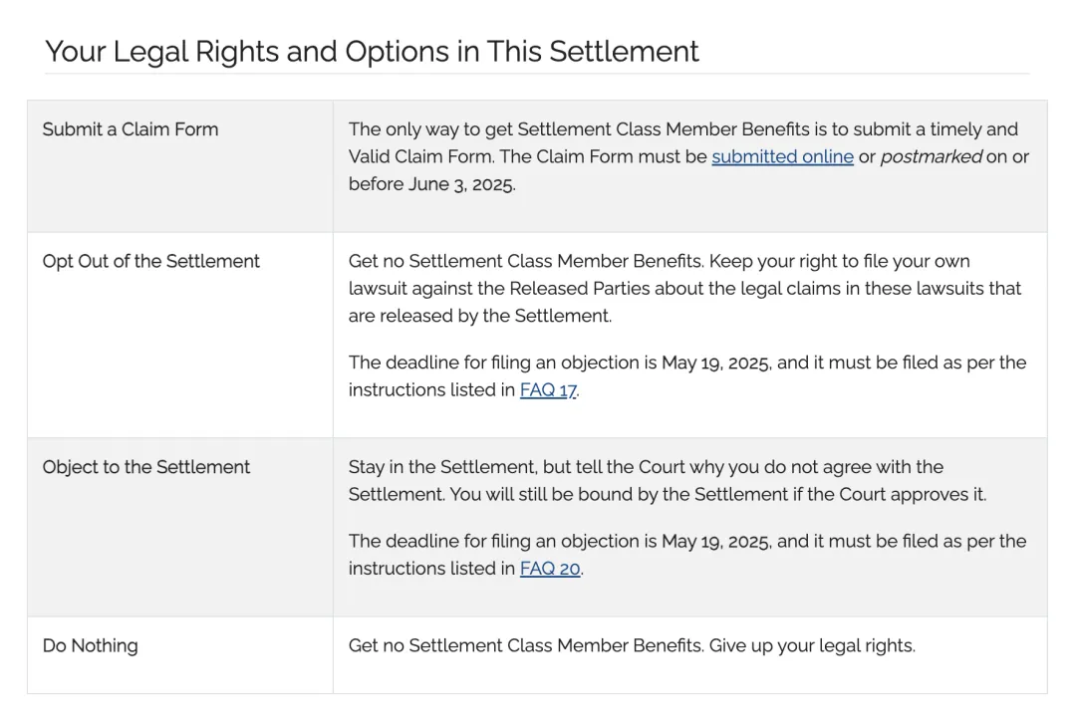This screenshot has width=1076, height=724.
Task: Click "May 19, 2025" in the Object row
Action: coord(715,542)
